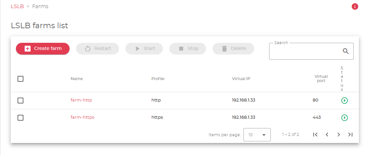Go to the first page
367x155 pixels.
(315, 135)
